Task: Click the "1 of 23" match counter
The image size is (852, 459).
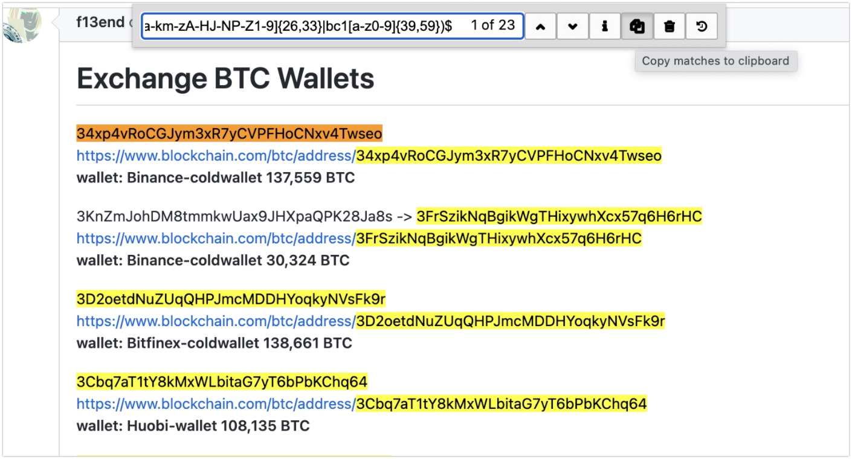Action: coord(492,25)
